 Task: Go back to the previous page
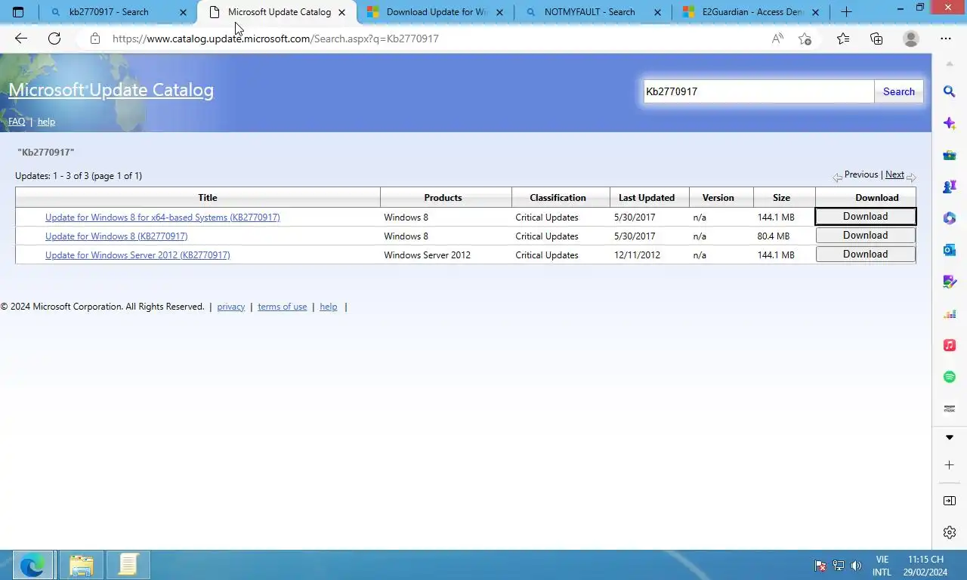[x=21, y=39]
